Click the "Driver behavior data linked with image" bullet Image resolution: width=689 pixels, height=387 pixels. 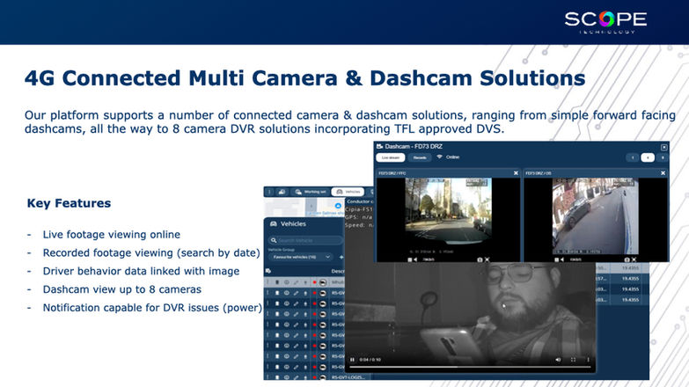tap(141, 271)
